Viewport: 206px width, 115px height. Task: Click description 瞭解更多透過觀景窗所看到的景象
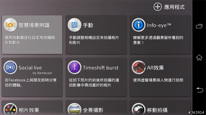[158, 40]
